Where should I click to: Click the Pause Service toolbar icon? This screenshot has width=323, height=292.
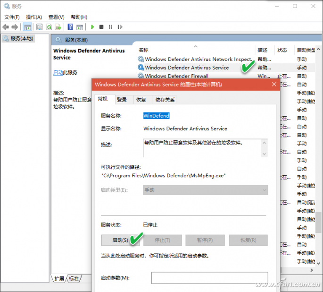[x=110, y=27]
